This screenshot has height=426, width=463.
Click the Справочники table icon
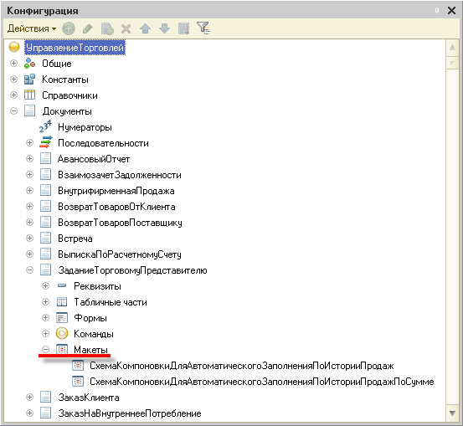click(30, 95)
